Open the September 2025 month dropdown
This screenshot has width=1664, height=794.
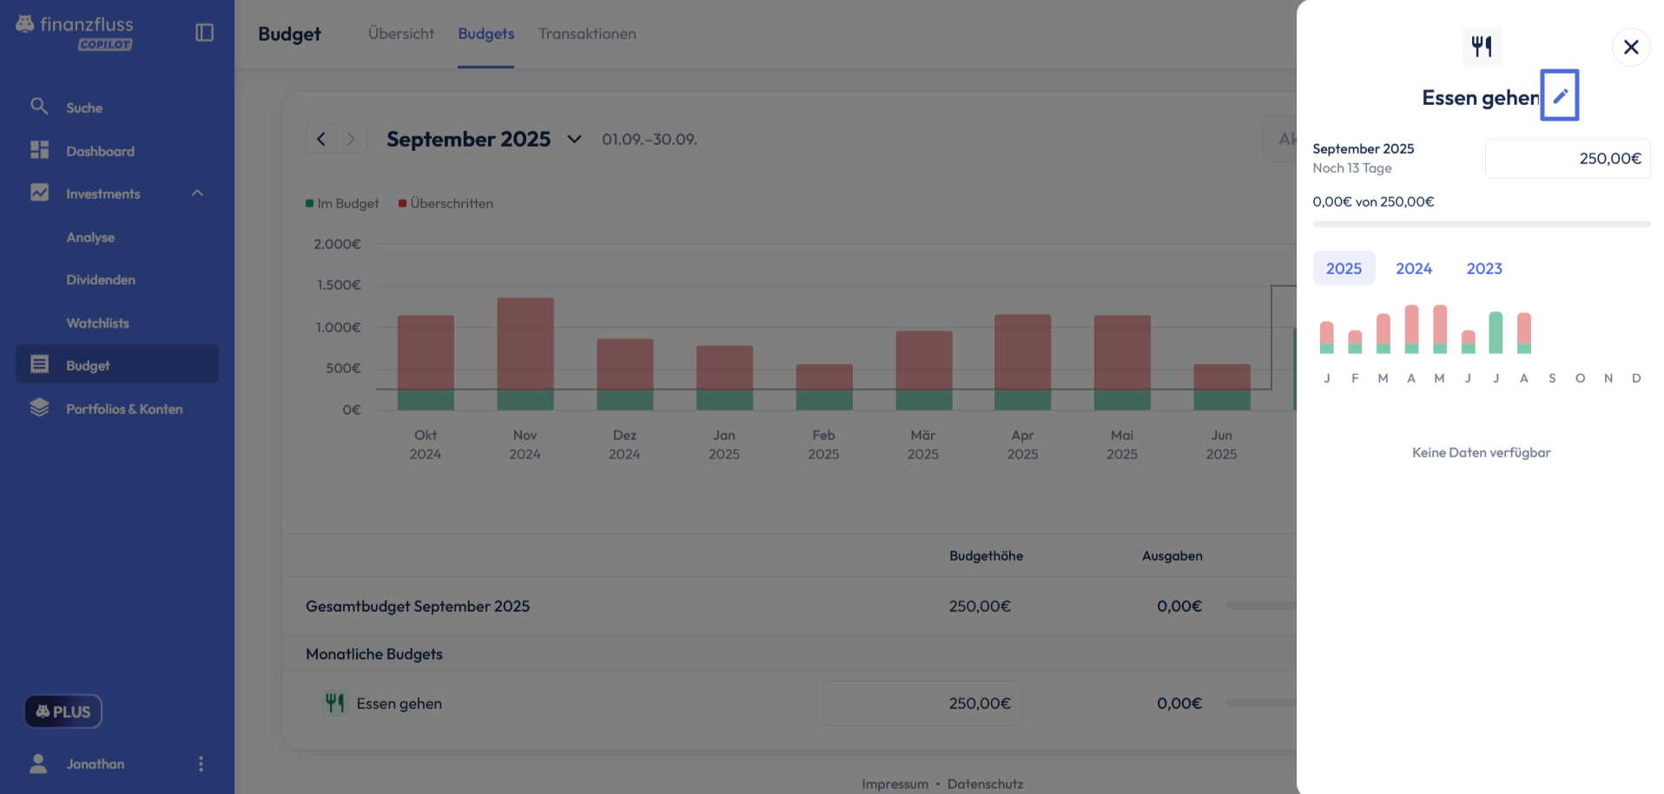pos(574,139)
